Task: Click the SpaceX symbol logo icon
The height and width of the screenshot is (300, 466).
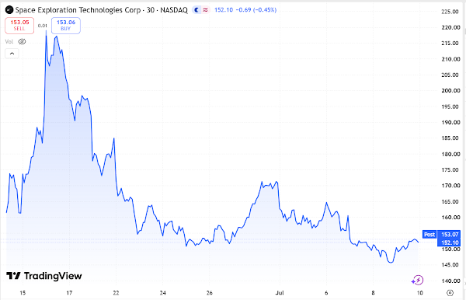Action: click(x=9, y=10)
